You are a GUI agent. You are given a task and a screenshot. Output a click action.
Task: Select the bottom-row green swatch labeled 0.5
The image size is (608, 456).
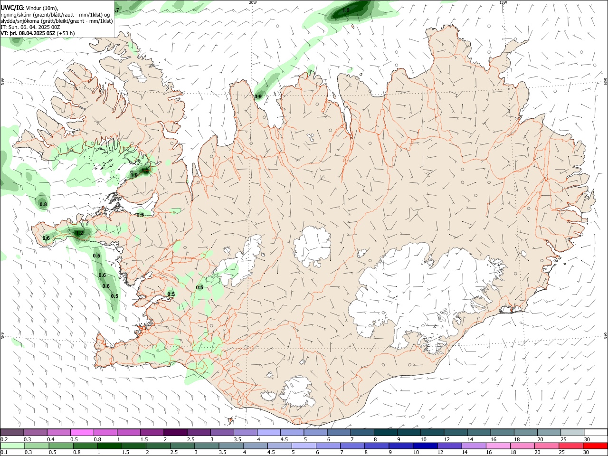point(61,446)
